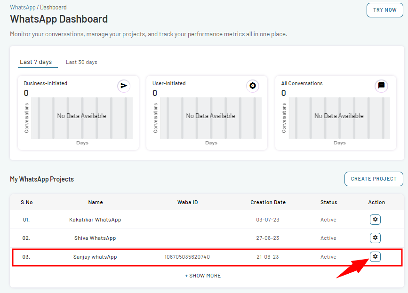Select the Last 7 days tab
408x293 pixels.
click(x=36, y=62)
